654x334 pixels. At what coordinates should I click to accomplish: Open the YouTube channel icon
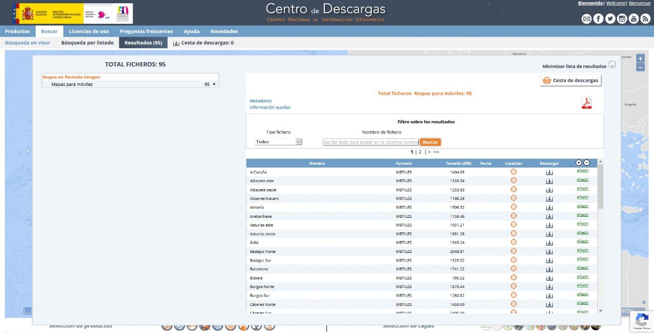click(x=633, y=19)
